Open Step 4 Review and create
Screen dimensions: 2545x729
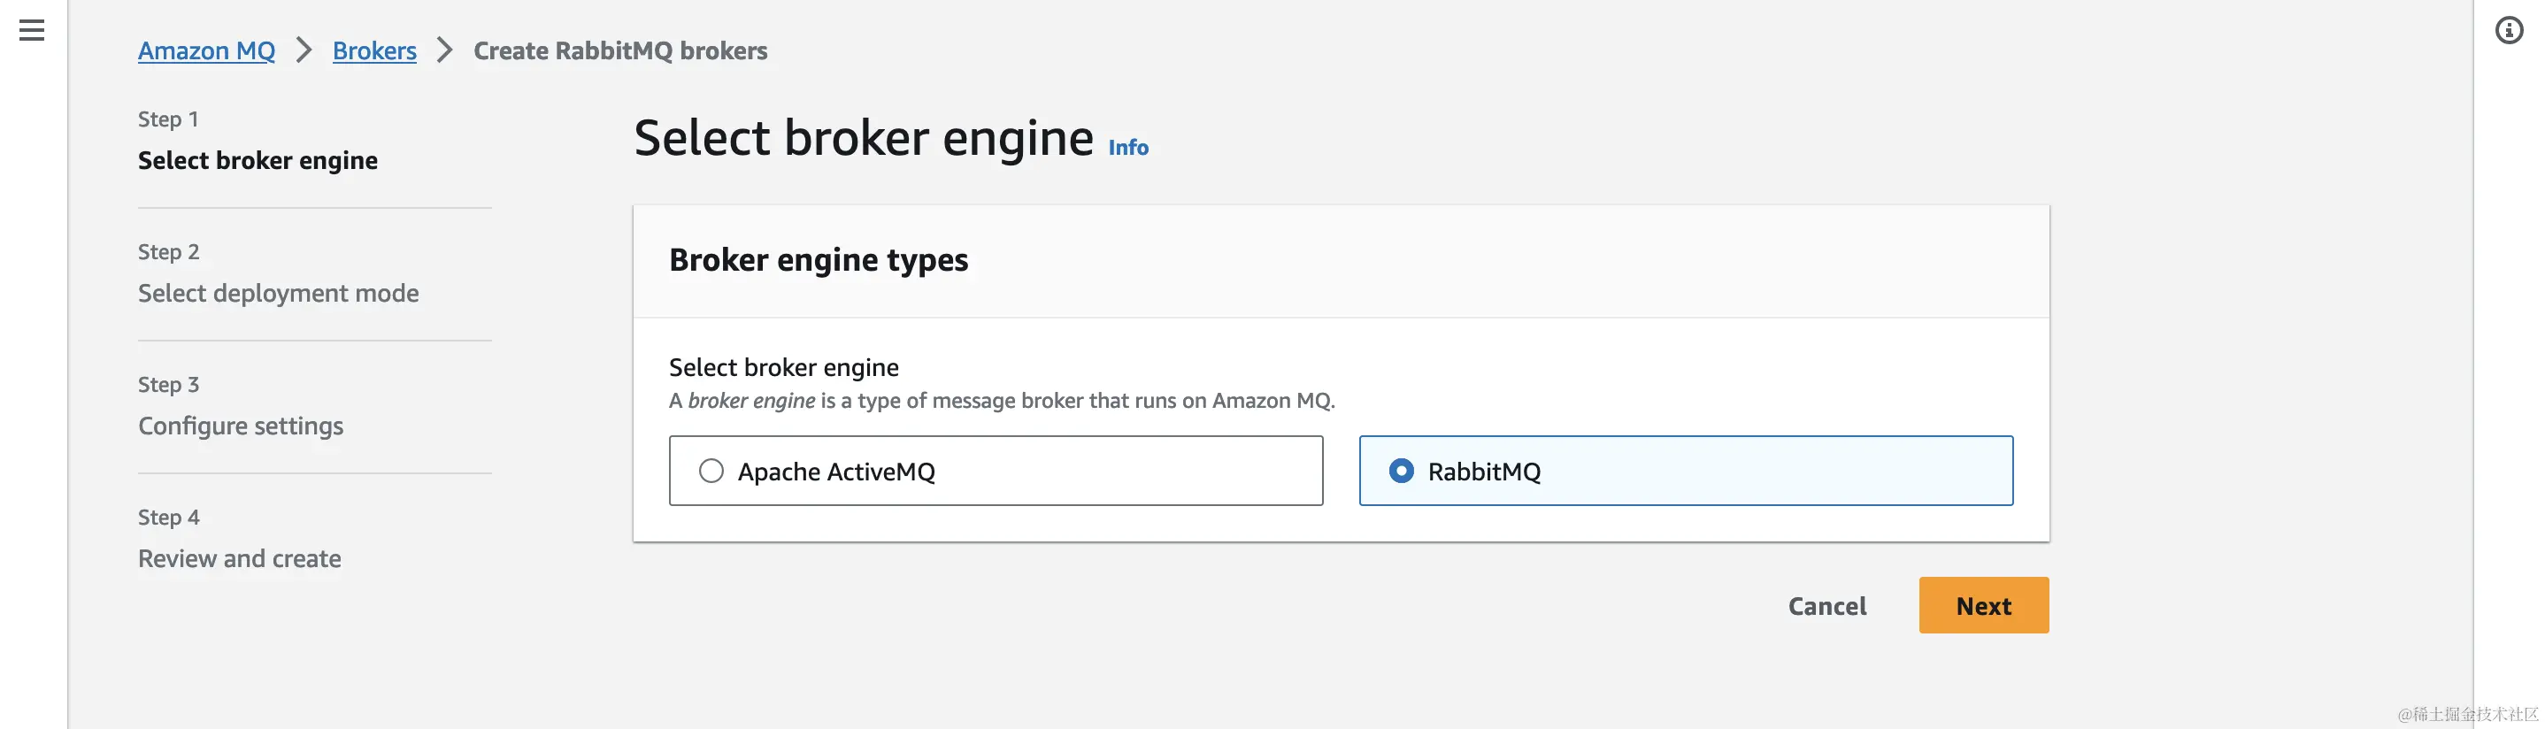pyautogui.click(x=240, y=558)
